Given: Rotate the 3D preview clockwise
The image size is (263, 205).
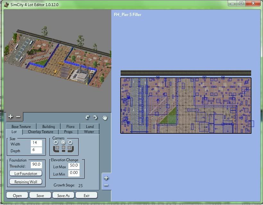Looking at the screenshot, I should tap(96, 118).
